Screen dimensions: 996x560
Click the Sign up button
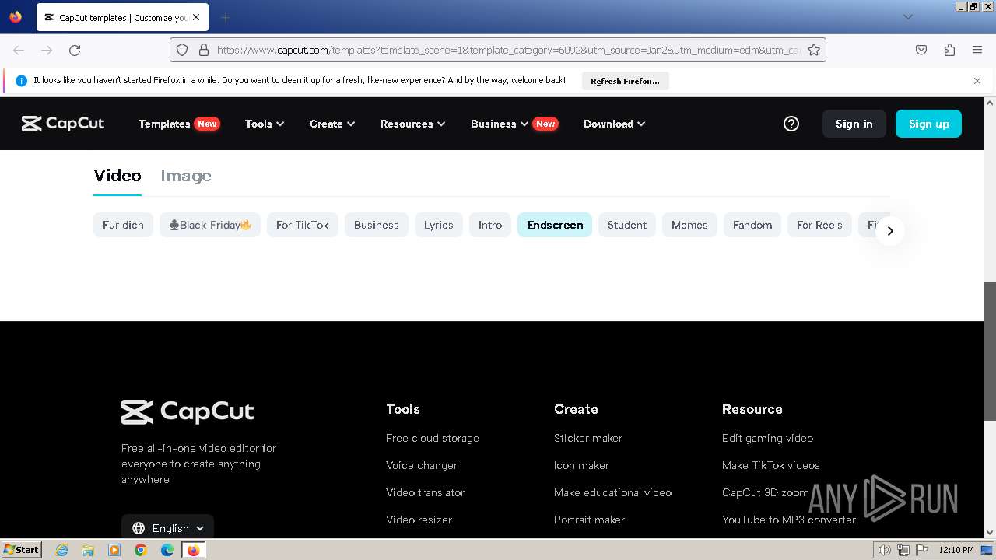[928, 124]
